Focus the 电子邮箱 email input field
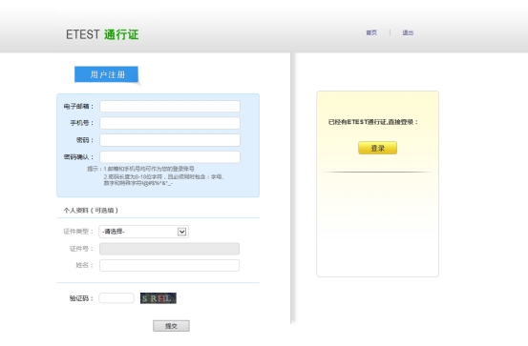The image size is (528, 346). [170, 106]
